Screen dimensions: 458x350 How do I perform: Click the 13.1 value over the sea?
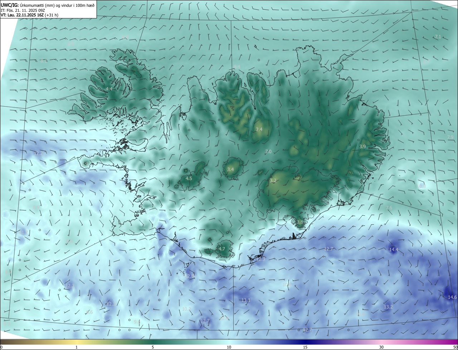click(246, 300)
